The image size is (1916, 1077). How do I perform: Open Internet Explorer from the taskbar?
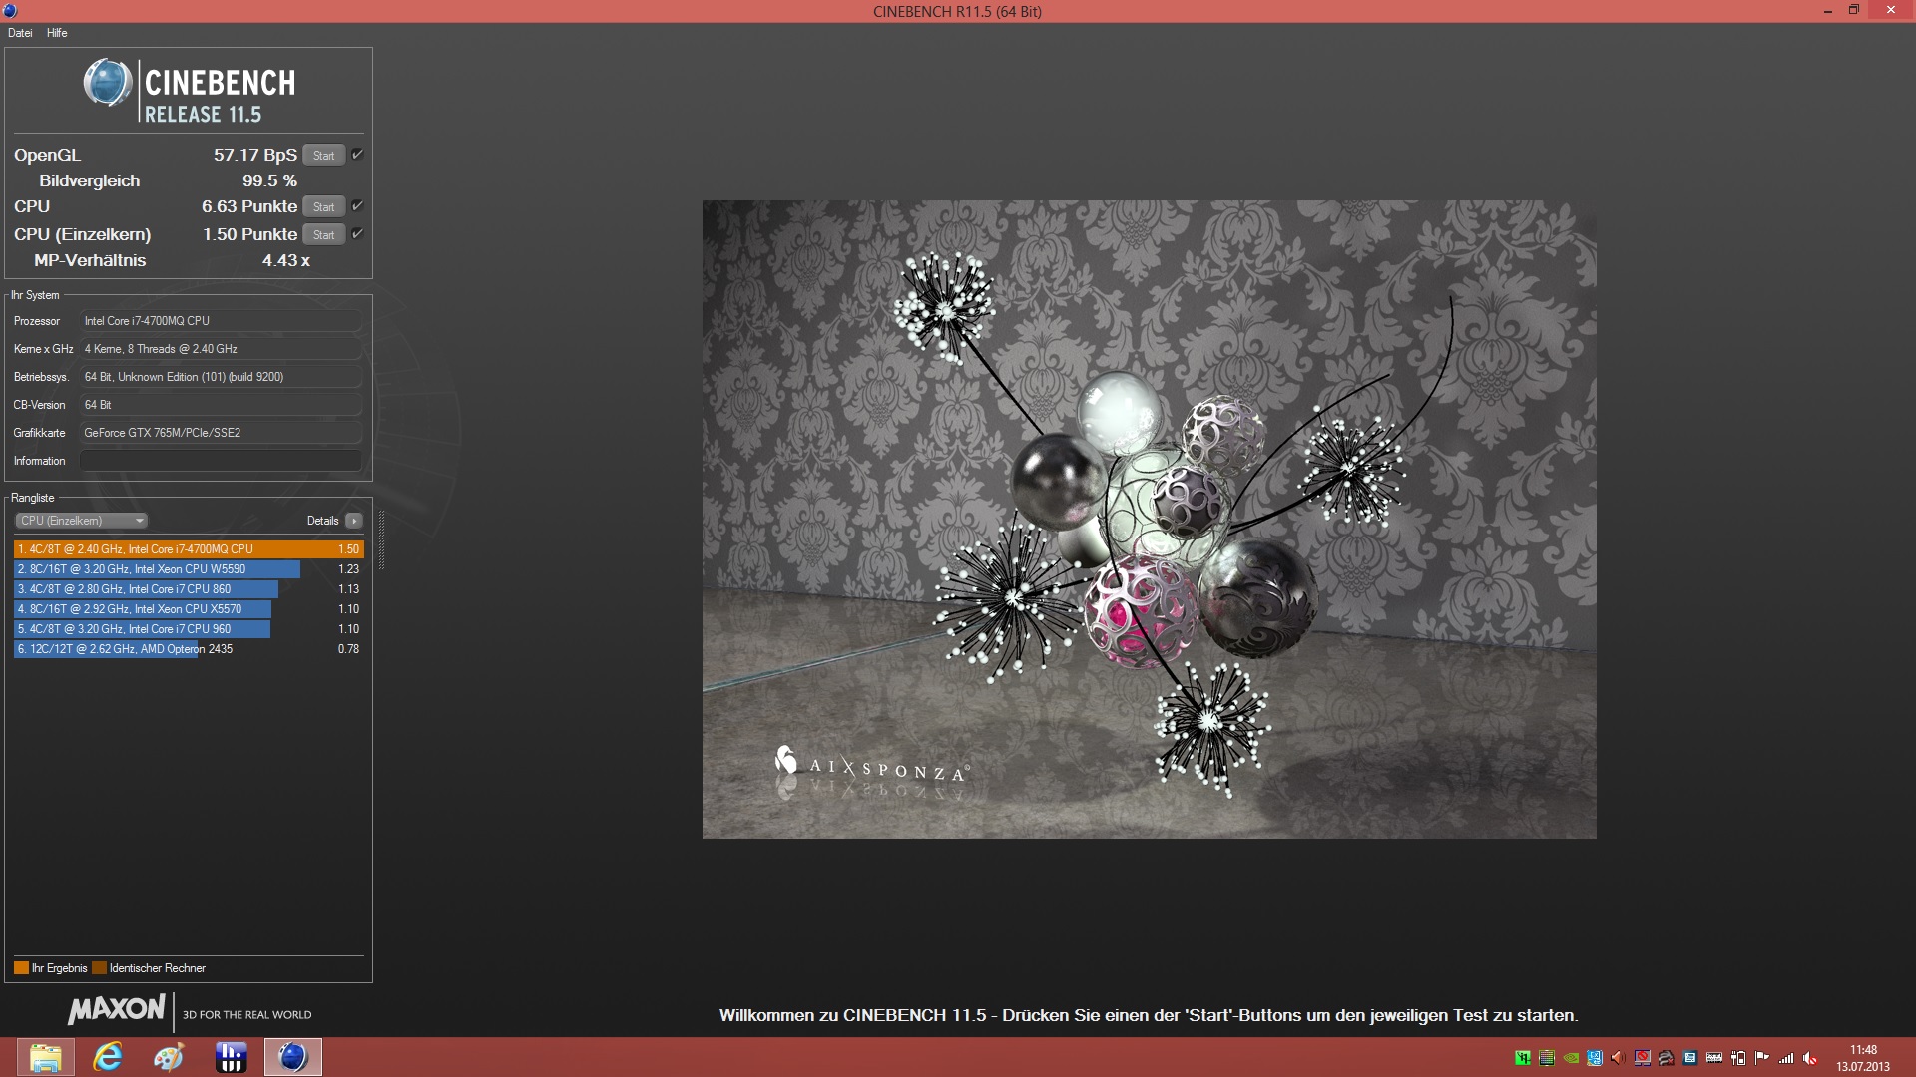coord(107,1057)
